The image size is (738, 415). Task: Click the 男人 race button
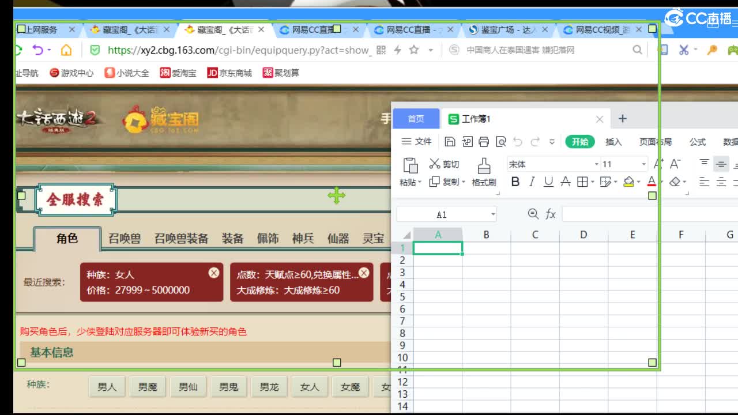click(107, 387)
